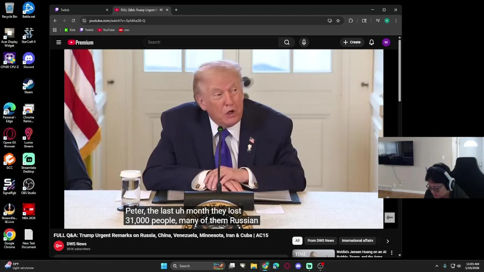This screenshot has height=272, width=484.
Task: Mute audio on the YouTube tab
Action: [x=161, y=10]
